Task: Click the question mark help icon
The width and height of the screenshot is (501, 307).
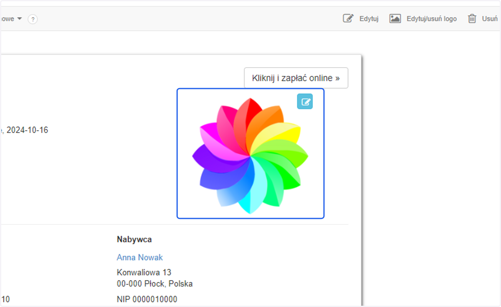Action: (x=33, y=19)
